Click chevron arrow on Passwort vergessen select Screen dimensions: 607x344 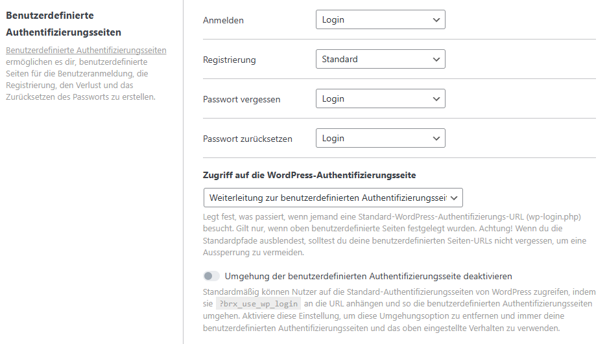[x=436, y=99]
